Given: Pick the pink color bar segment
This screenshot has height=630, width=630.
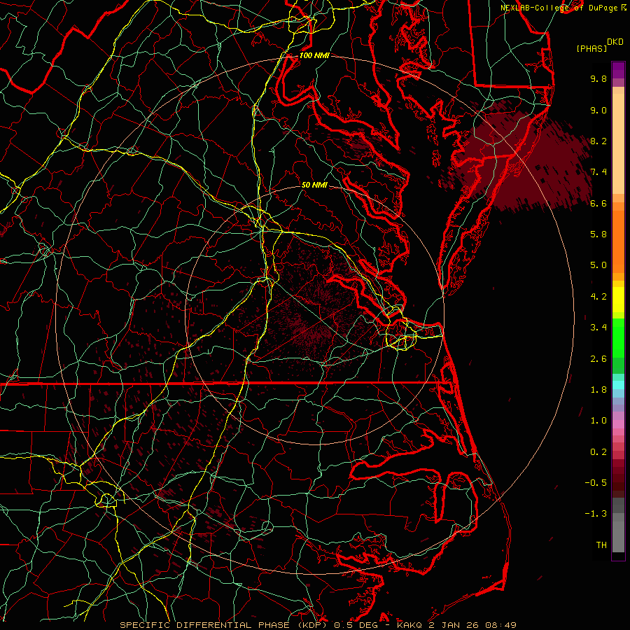Looking at the screenshot, I should point(618,424).
